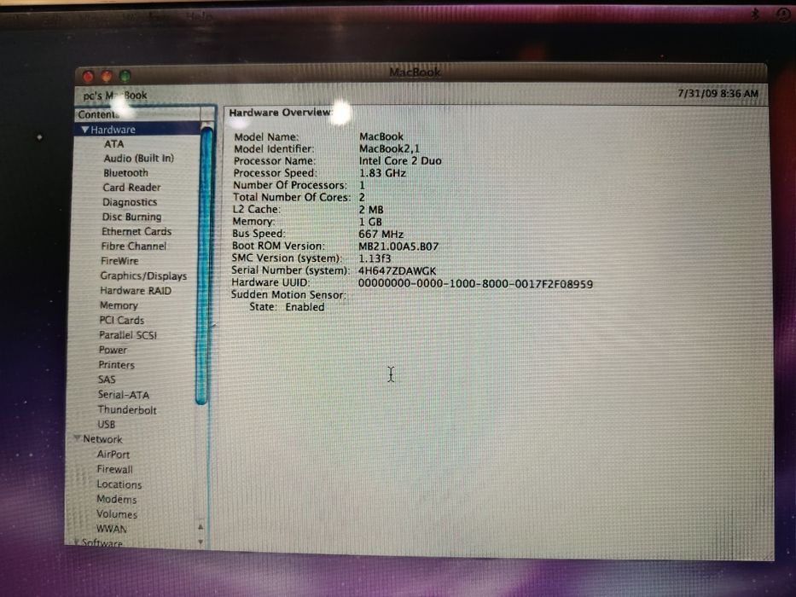Select Audio (Built In) entry
The width and height of the screenshot is (796, 597).
138,159
